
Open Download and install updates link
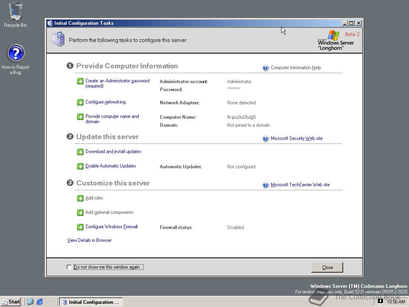113,152
